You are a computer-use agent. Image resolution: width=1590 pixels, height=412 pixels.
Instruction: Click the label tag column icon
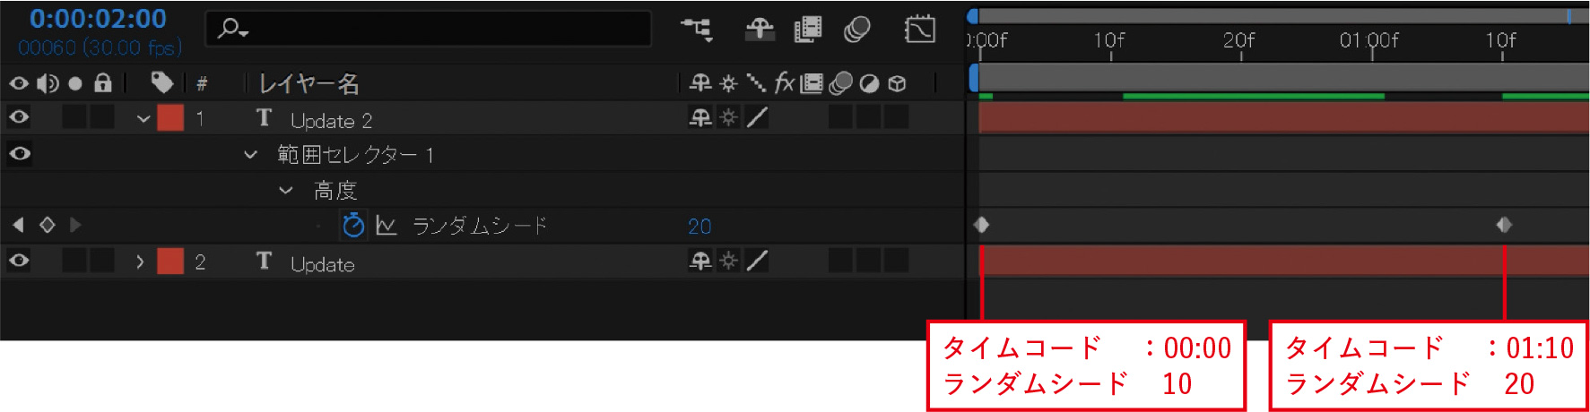(x=162, y=82)
